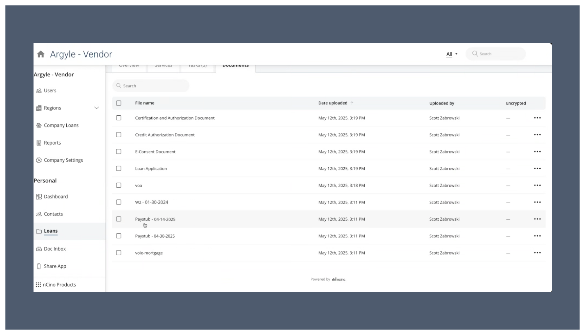The height and width of the screenshot is (335, 585).
Task: Select the Doc Inbox icon
Action: [39, 248]
